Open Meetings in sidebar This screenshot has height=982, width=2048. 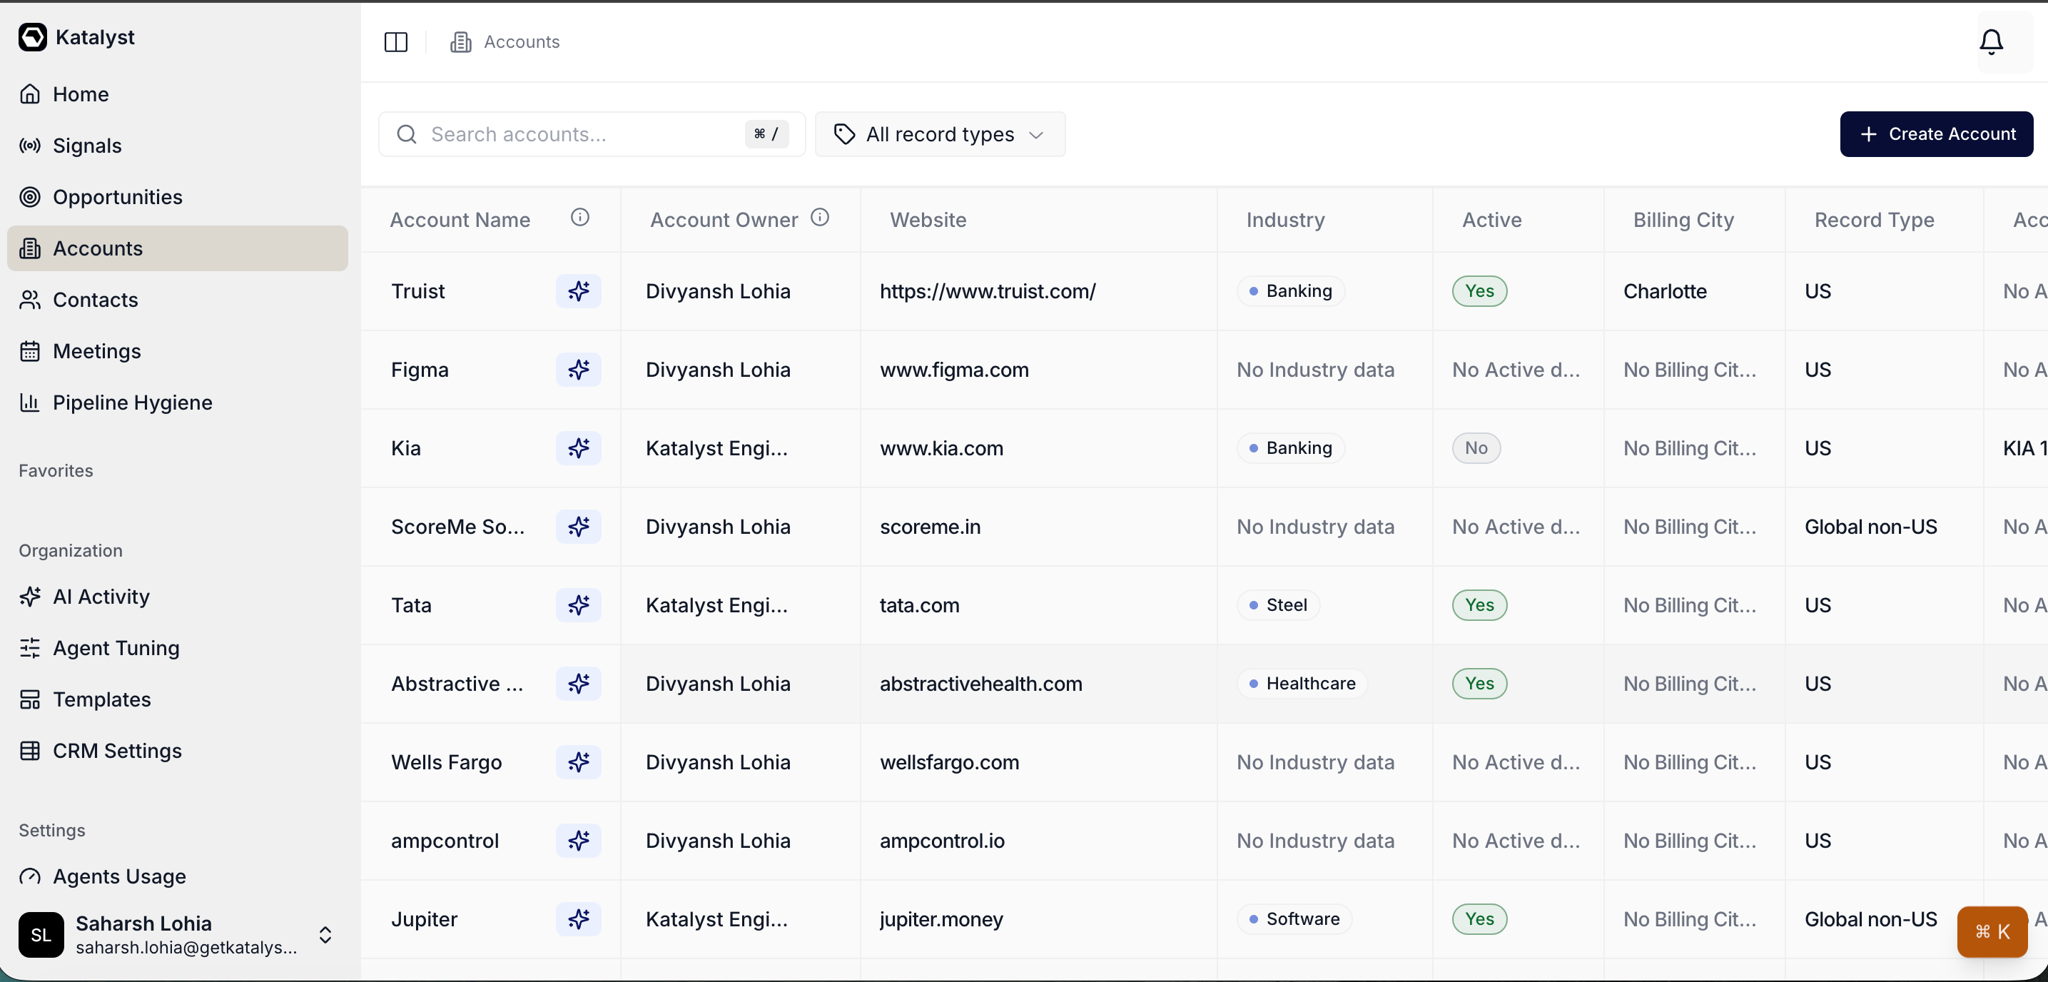point(177,351)
